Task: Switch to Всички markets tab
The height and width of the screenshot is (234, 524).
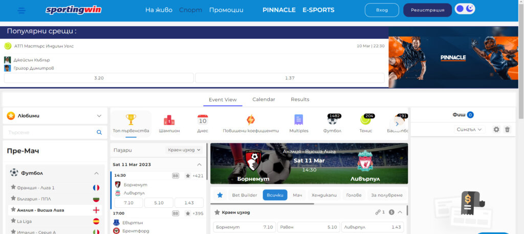Action: tap(275, 195)
